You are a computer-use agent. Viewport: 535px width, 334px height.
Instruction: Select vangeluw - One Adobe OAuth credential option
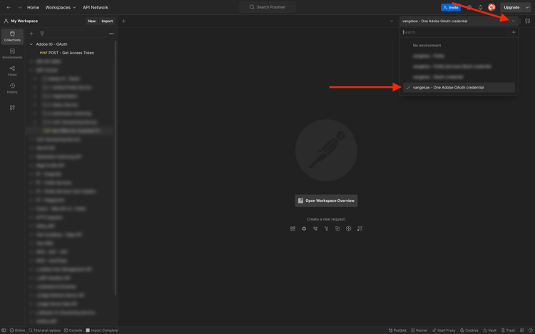coord(459,88)
